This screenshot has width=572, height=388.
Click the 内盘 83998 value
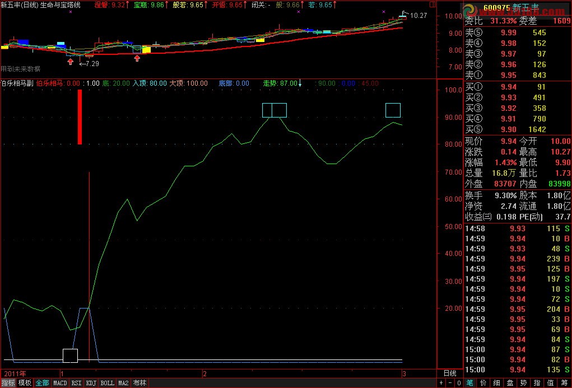560,184
